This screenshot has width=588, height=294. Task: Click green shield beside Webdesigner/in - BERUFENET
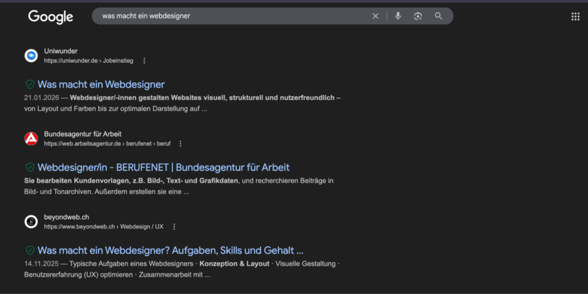click(30, 167)
